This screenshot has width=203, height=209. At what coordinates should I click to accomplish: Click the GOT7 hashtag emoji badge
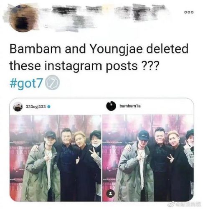coord(53,82)
